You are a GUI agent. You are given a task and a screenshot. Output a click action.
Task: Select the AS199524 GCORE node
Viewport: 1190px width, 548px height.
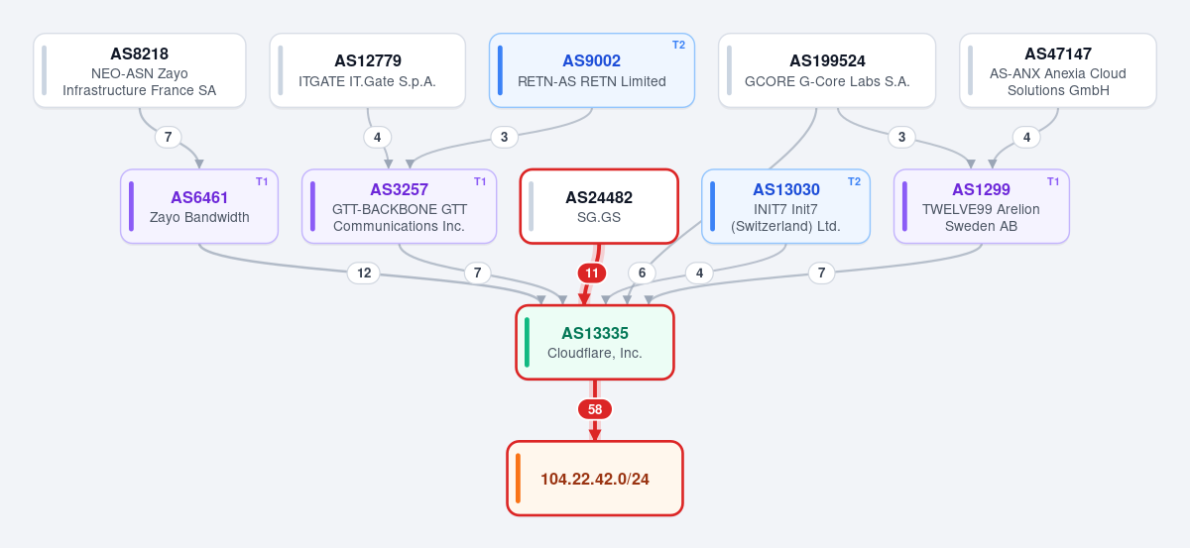coord(827,70)
